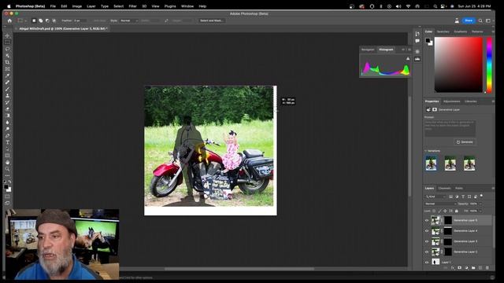The image size is (504, 283).
Task: Toggle layer filtering switch in Layers panel
Action: click(481, 196)
